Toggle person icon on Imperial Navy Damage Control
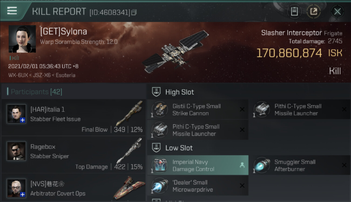This screenshot has height=202, width=351. 242,165
